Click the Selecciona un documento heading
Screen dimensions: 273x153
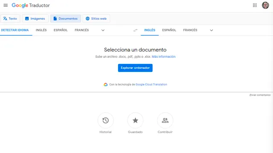click(x=135, y=50)
